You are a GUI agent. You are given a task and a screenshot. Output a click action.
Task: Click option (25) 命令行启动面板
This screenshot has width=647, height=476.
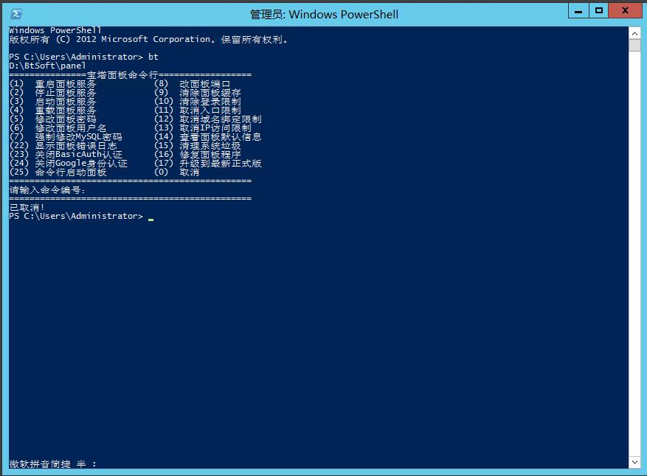tap(58, 172)
